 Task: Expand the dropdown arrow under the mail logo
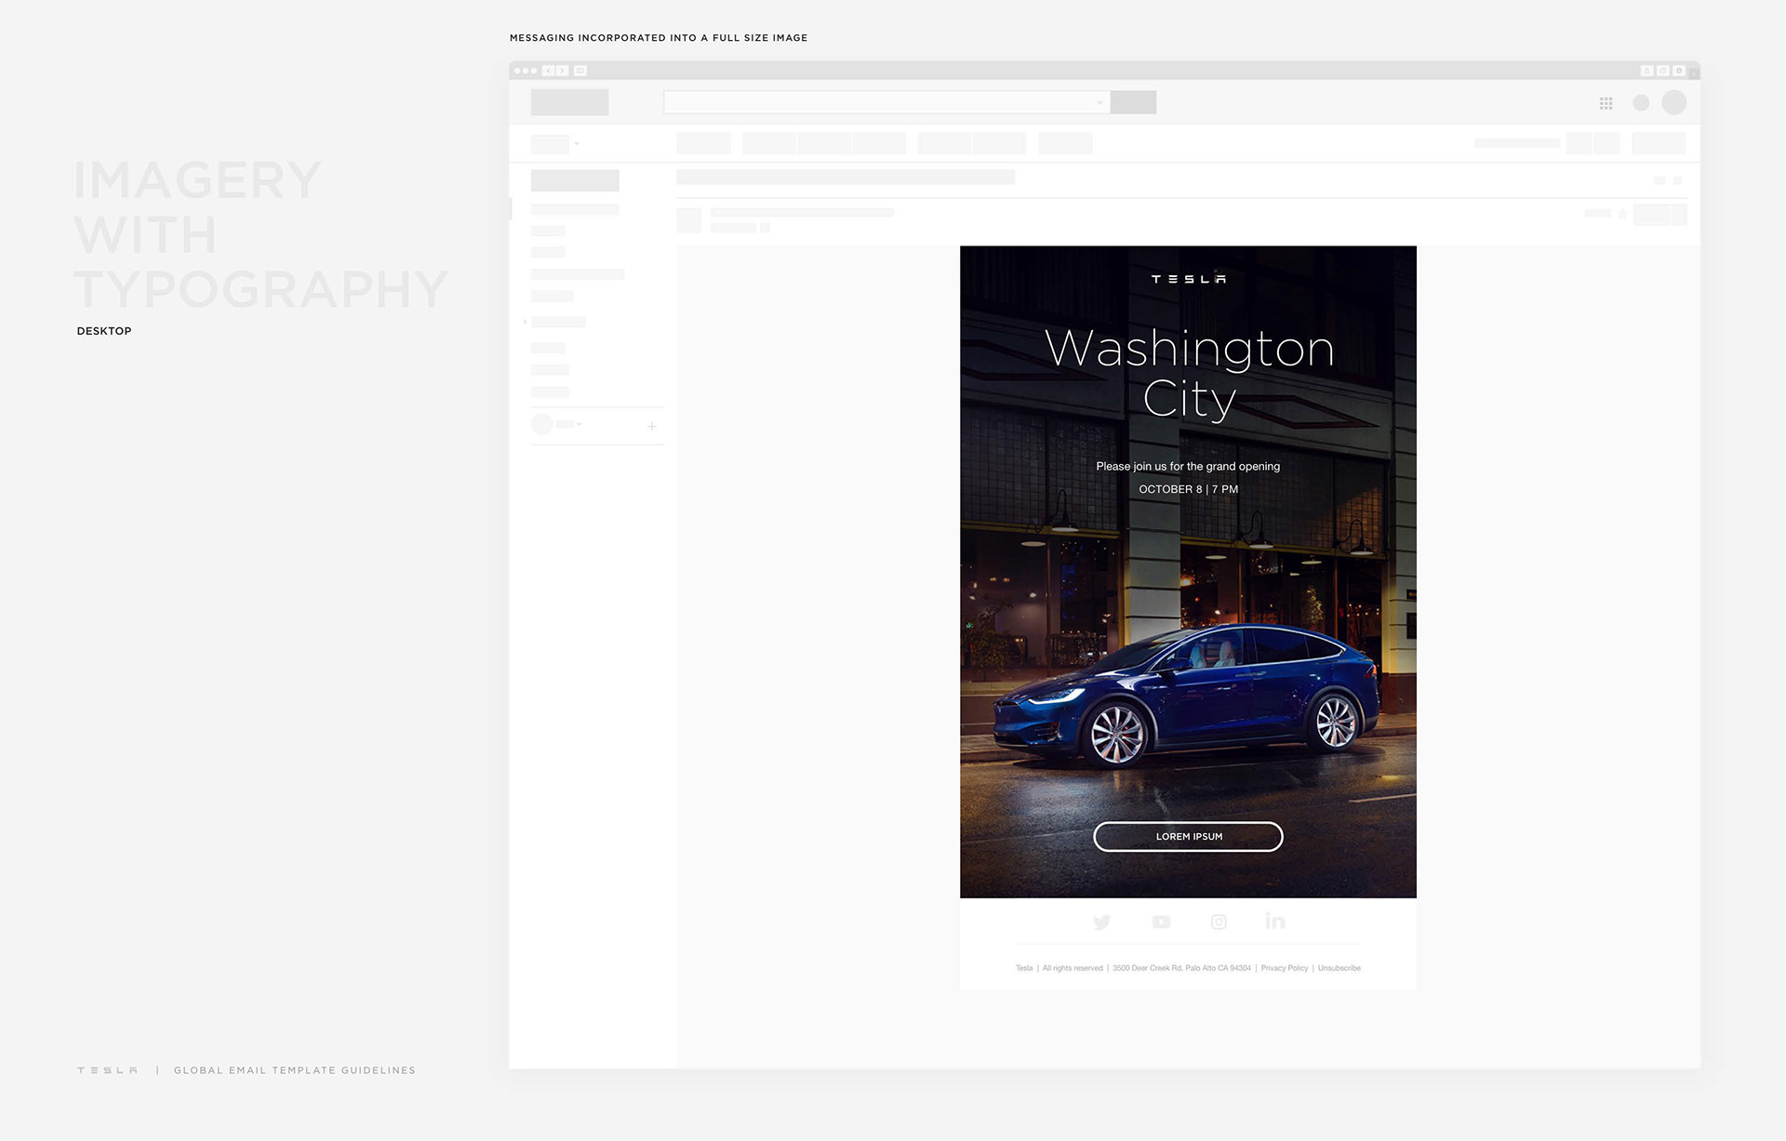pyautogui.click(x=577, y=143)
